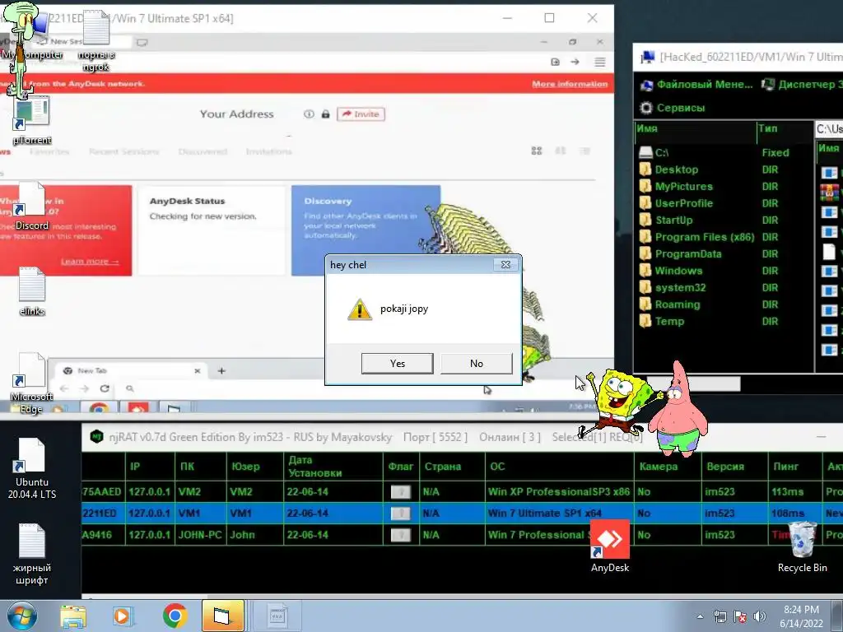
Task: Open the Discovery card in AnyDesk
Action: click(366, 230)
